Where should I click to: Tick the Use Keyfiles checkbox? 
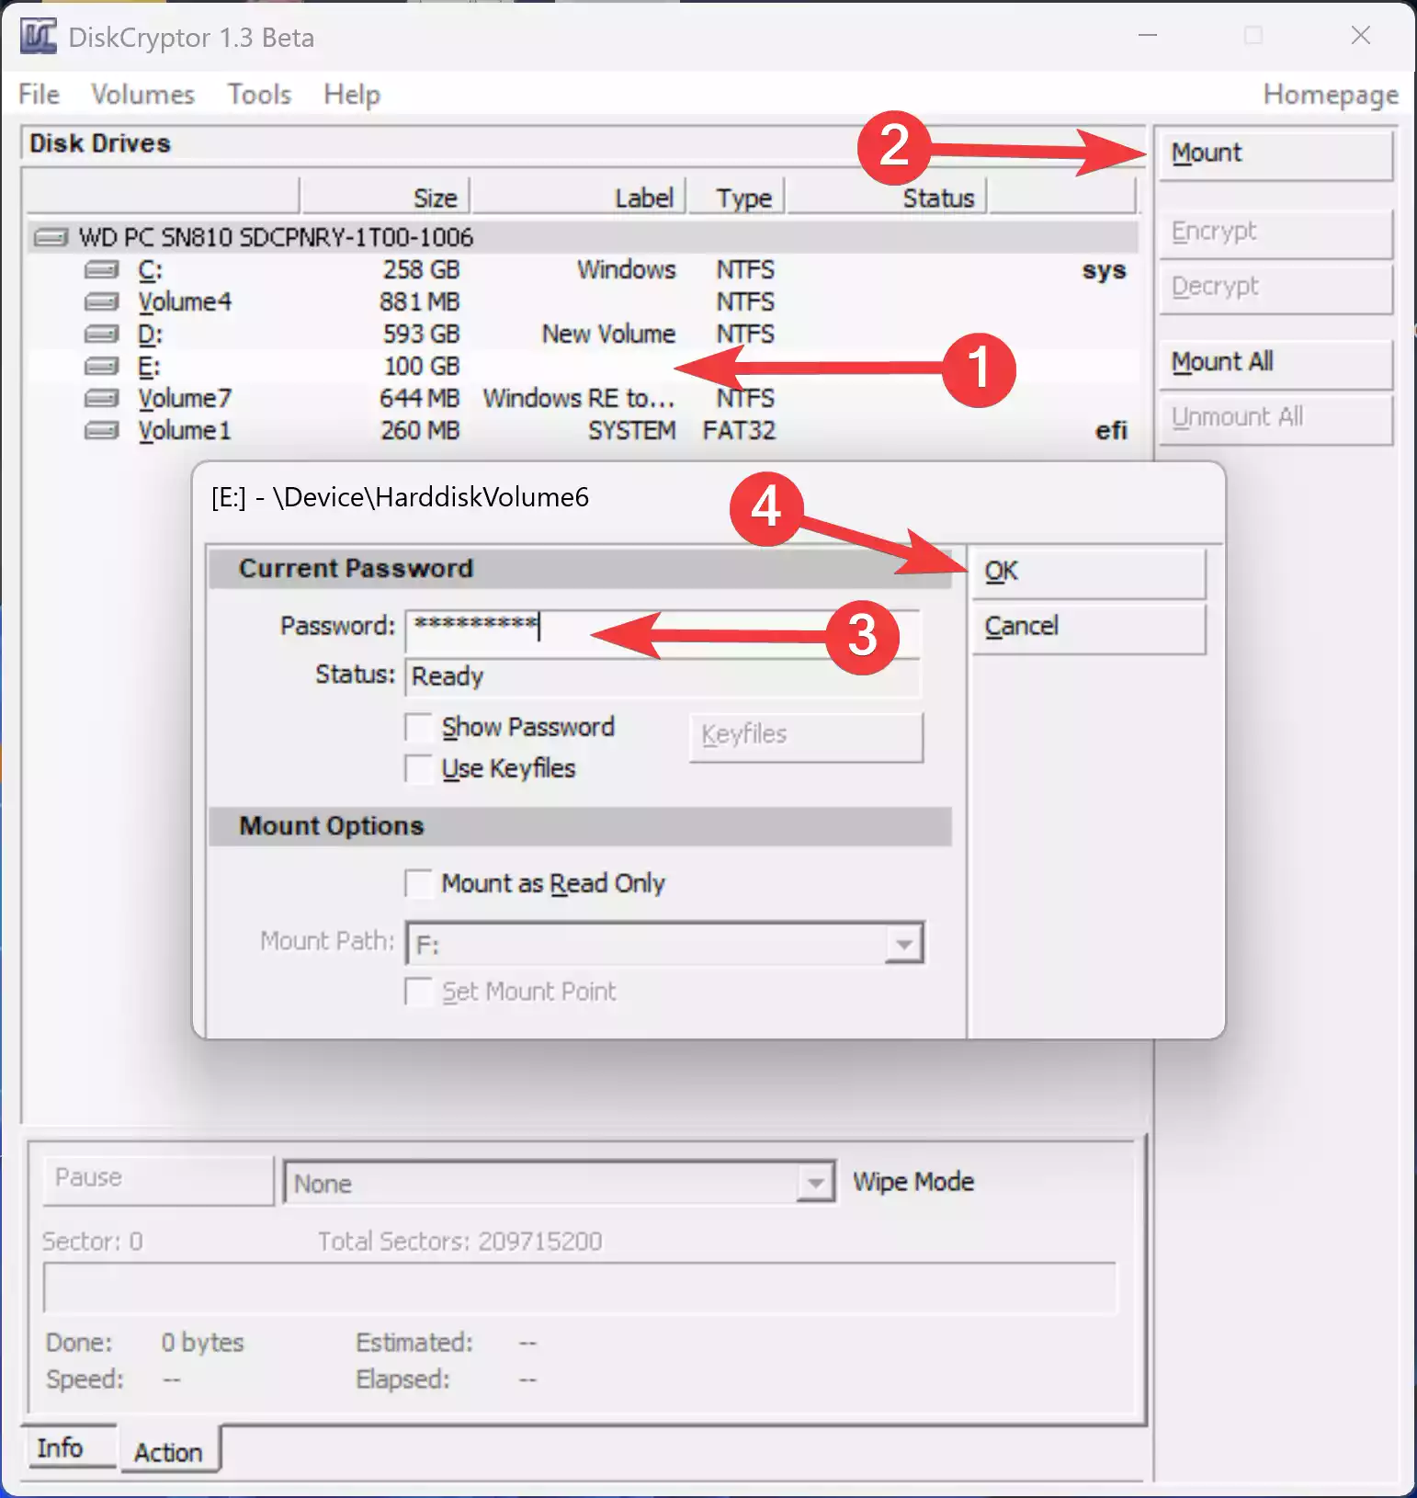[419, 768]
